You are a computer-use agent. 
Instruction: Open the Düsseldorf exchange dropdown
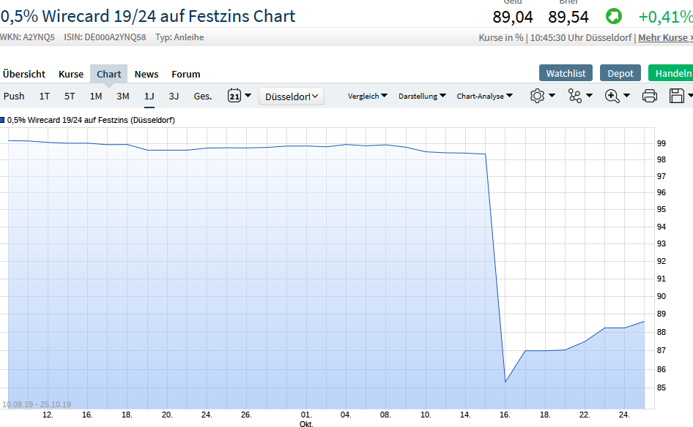click(x=292, y=97)
